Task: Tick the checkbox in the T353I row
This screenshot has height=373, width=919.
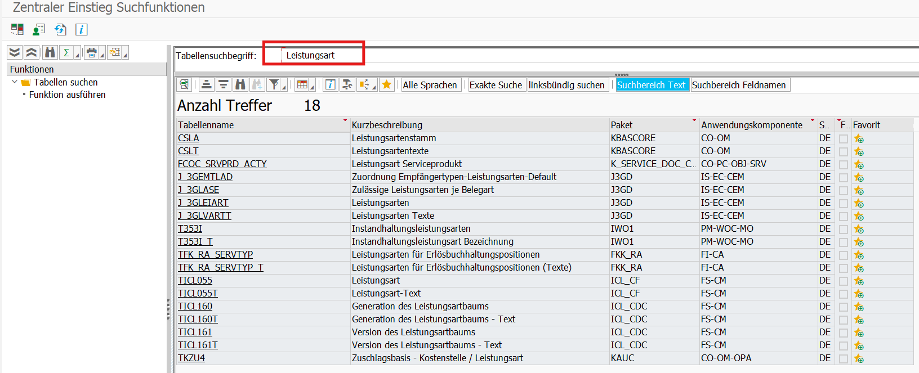Action: [x=843, y=229]
